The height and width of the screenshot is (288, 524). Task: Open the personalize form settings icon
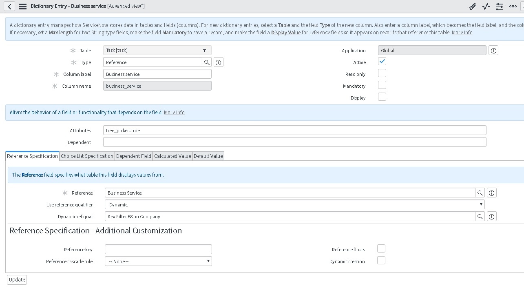pos(499,6)
